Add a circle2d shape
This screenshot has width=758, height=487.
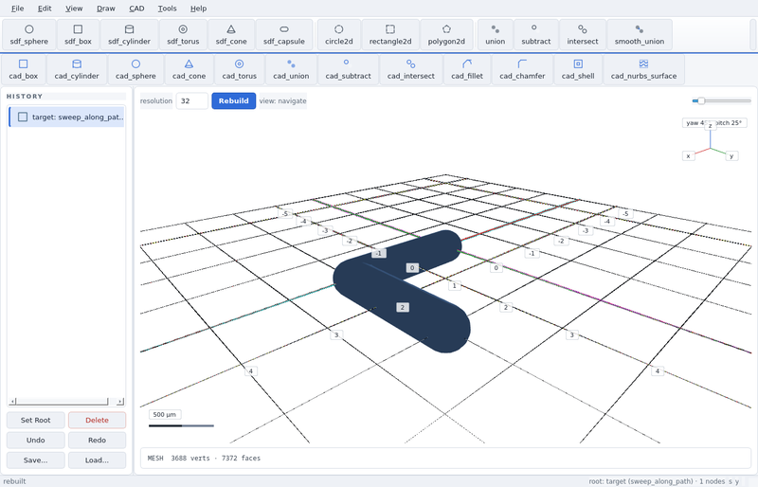pyautogui.click(x=339, y=35)
